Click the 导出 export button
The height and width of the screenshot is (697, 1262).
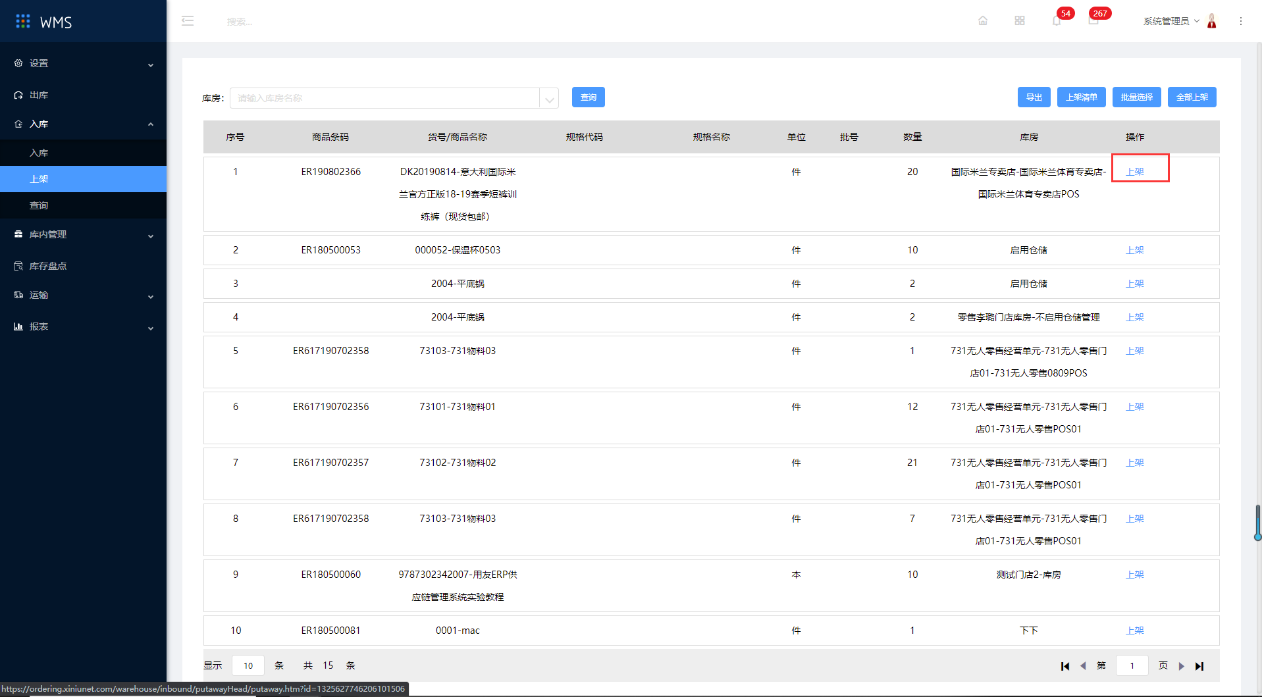point(1034,97)
